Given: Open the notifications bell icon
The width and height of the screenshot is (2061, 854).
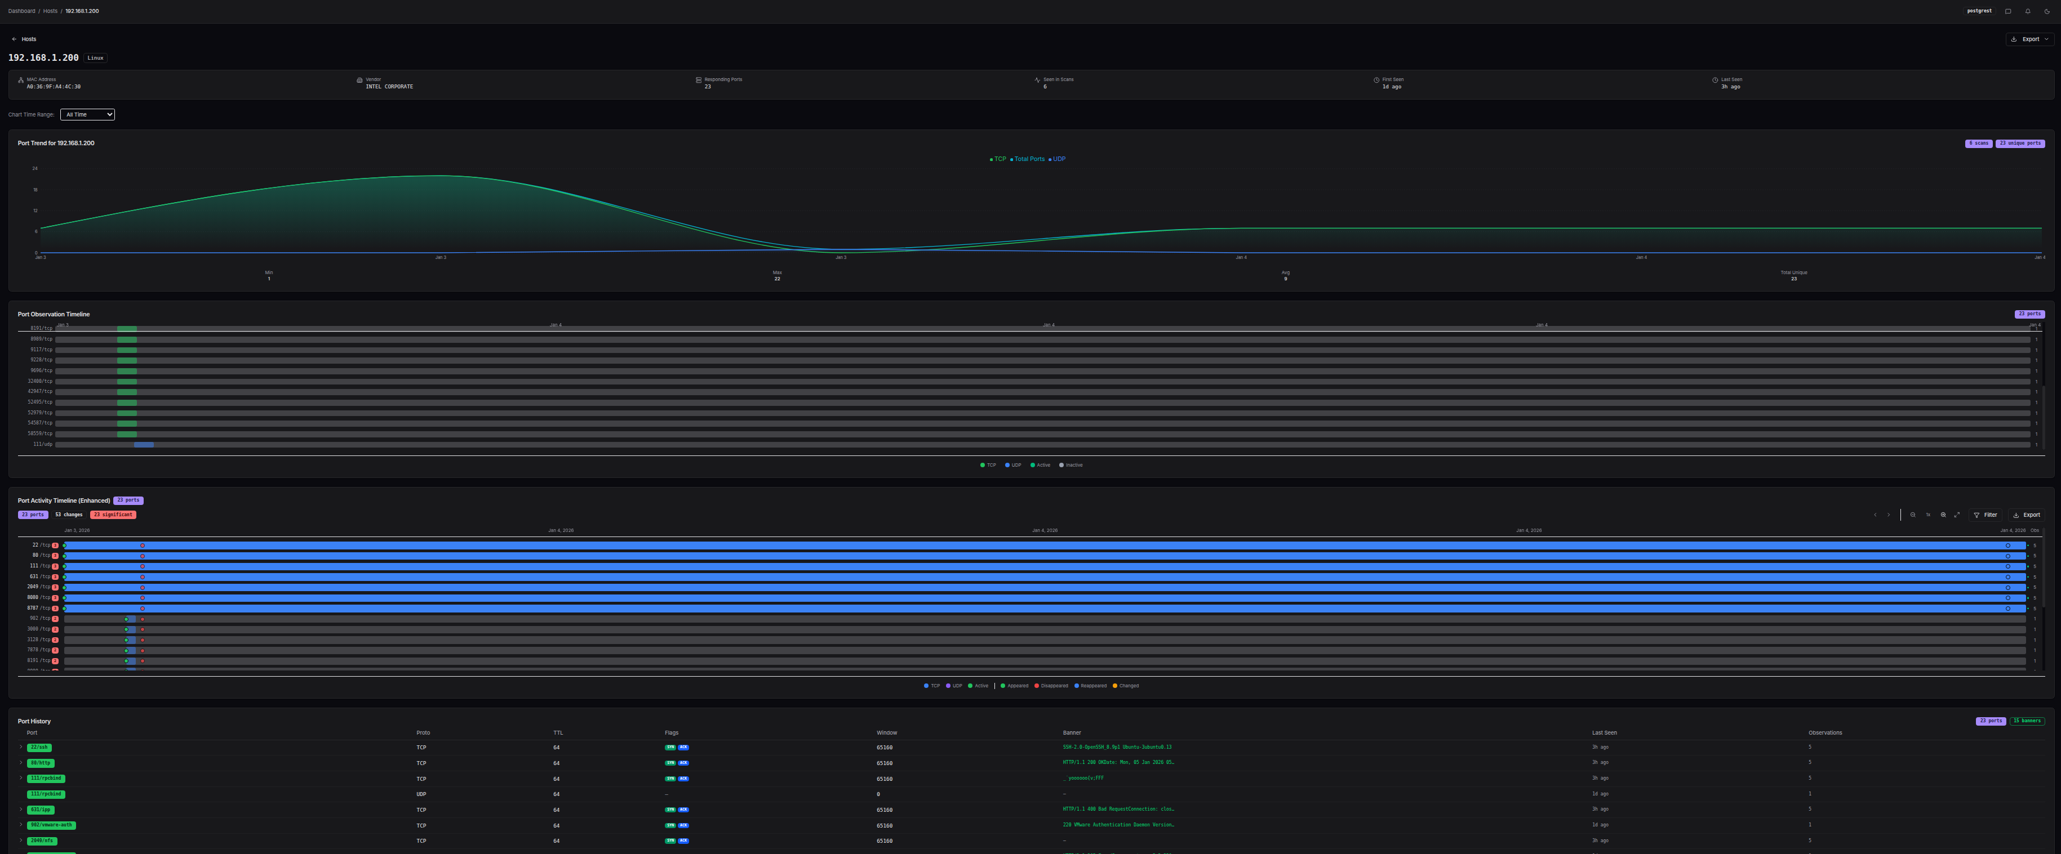Looking at the screenshot, I should (2027, 11).
